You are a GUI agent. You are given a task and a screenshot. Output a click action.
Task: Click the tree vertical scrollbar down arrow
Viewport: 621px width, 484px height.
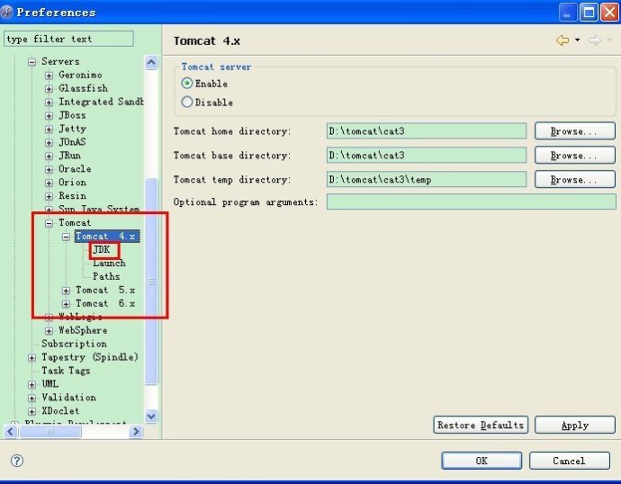[x=151, y=417]
